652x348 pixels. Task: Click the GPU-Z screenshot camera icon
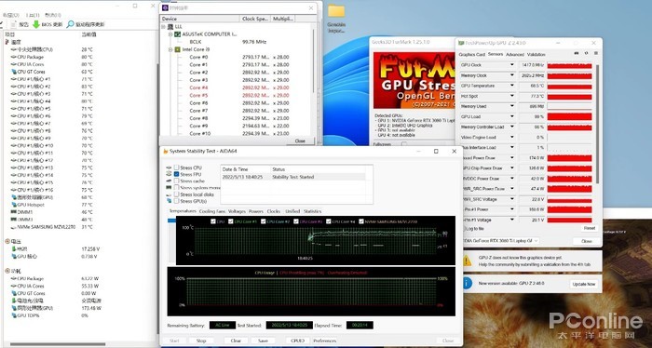click(577, 53)
